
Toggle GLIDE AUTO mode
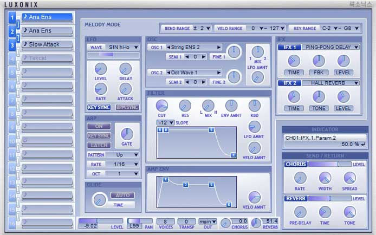pyautogui.click(x=122, y=195)
